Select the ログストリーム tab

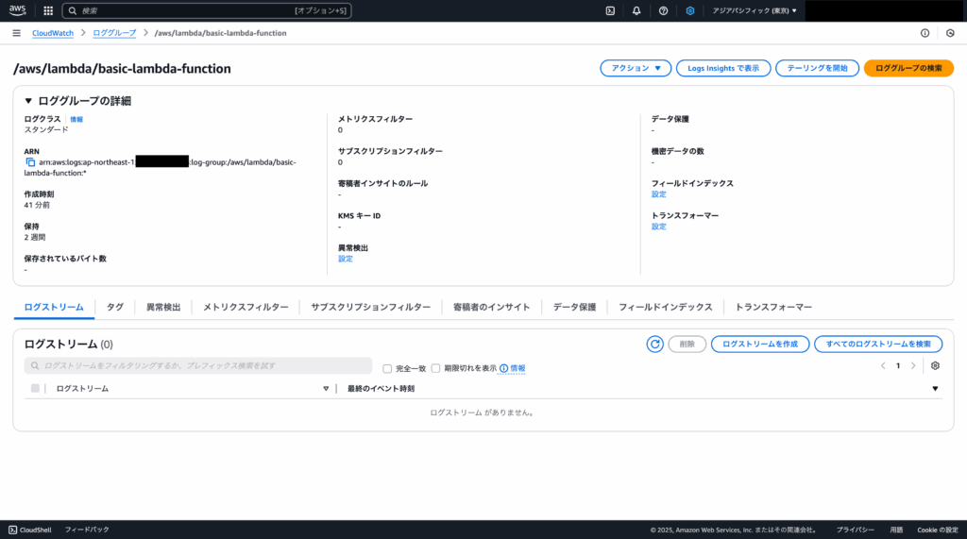pos(54,307)
